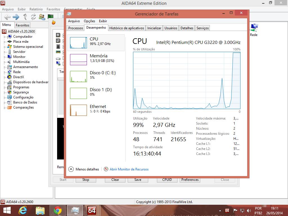Show hidden tray icons arrow

click(220, 211)
